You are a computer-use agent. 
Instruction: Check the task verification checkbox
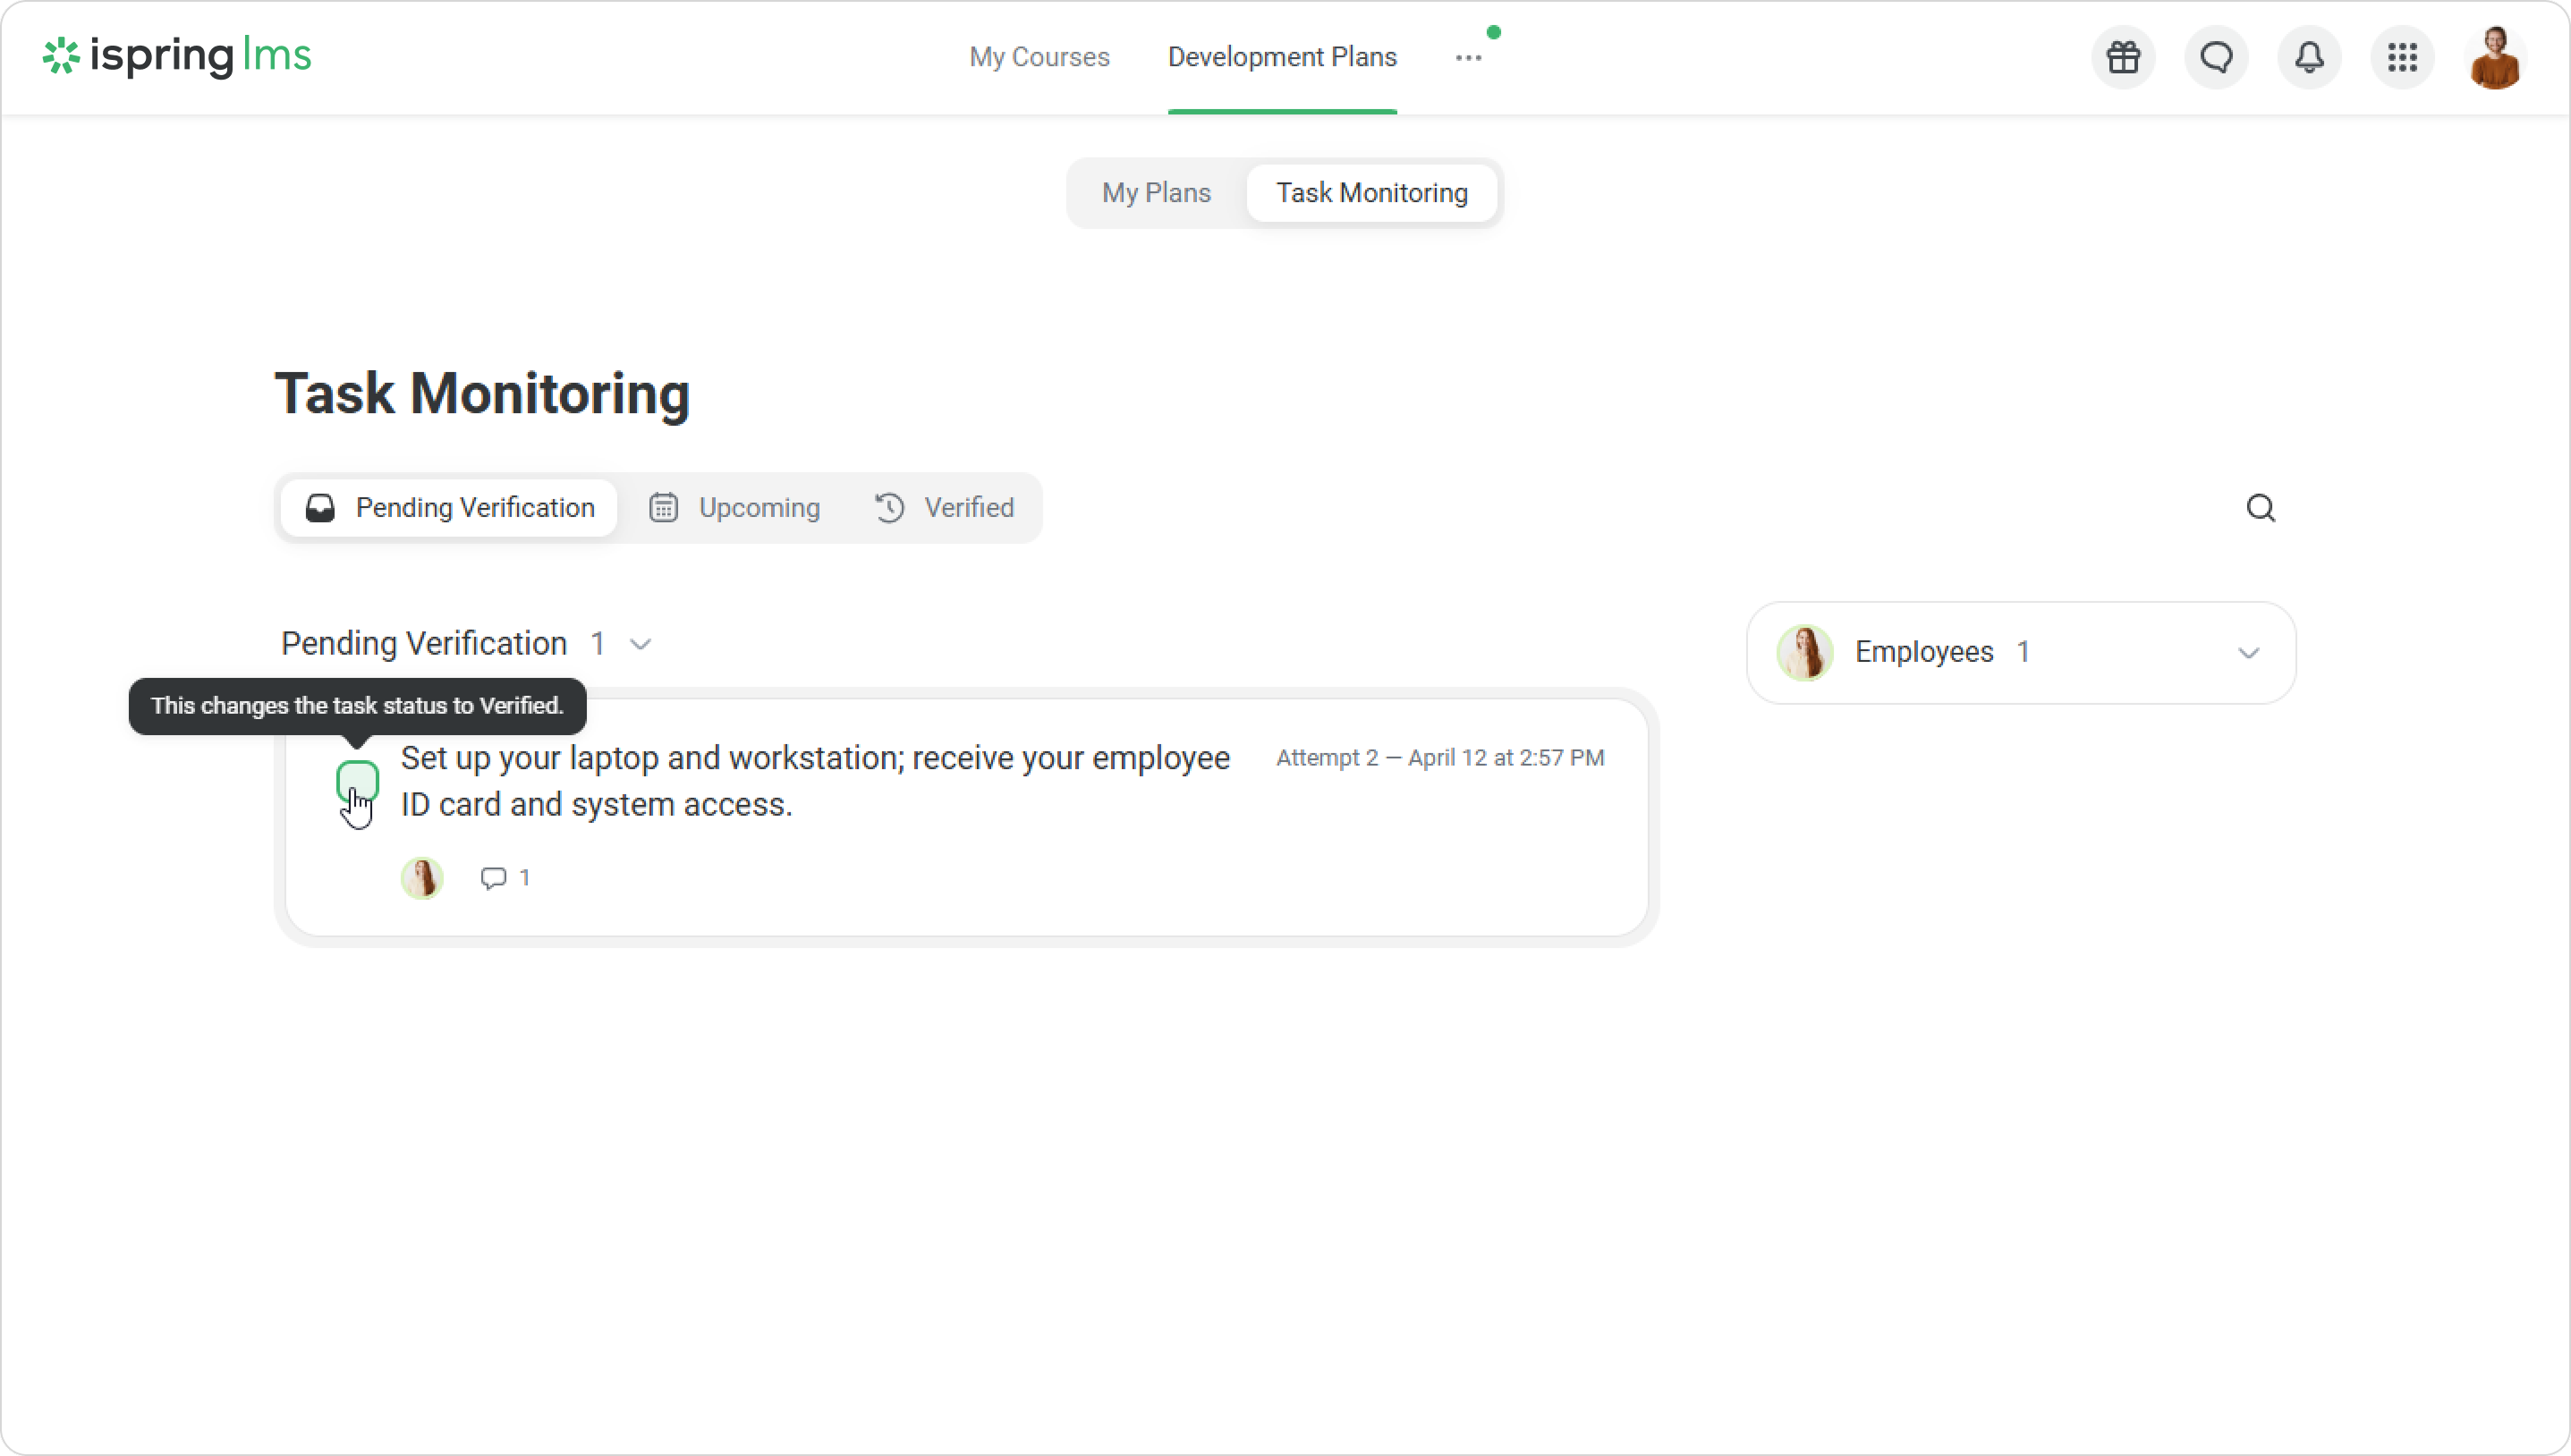357,780
